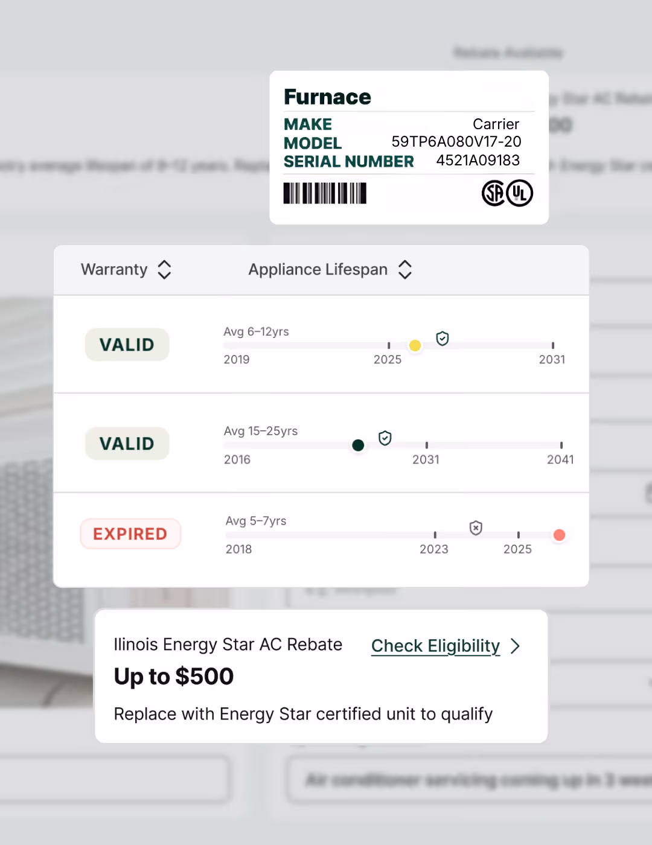Click the Ilinois Energy Star AC Rebate title

click(228, 645)
